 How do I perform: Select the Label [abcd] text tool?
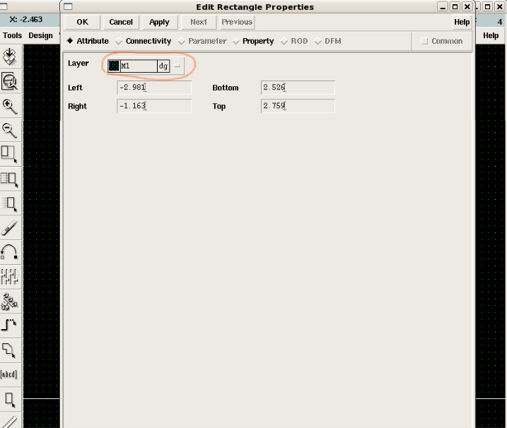[8, 374]
